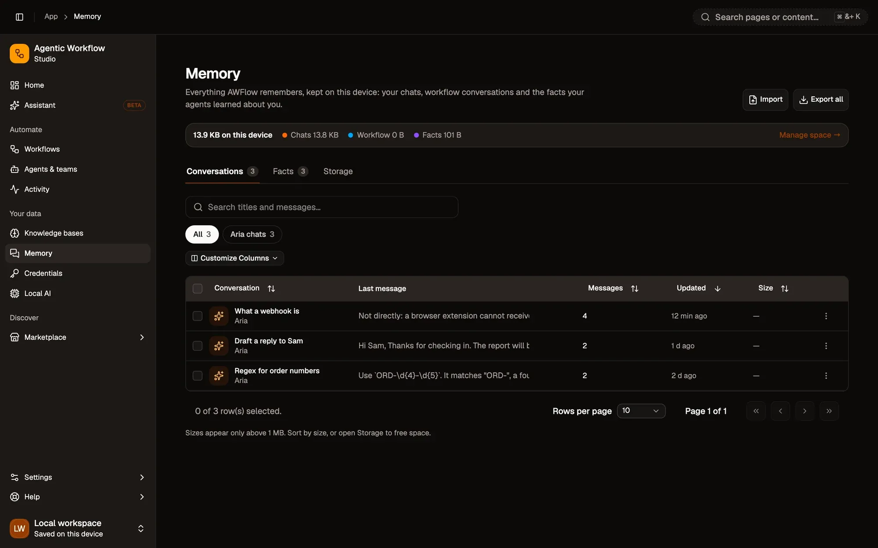Select the Draft a reply to Sam checkbox
This screenshot has width=878, height=548.
coord(198,346)
